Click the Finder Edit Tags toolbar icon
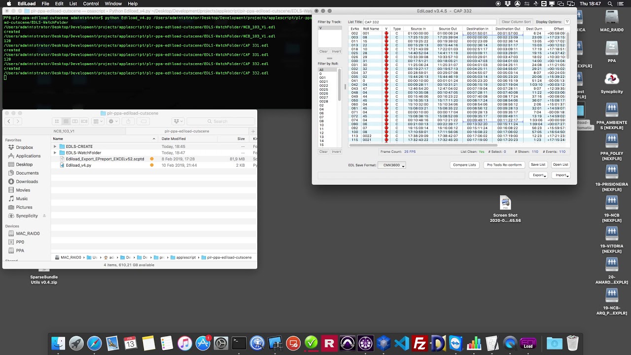This screenshot has height=355, width=631. click(142, 121)
